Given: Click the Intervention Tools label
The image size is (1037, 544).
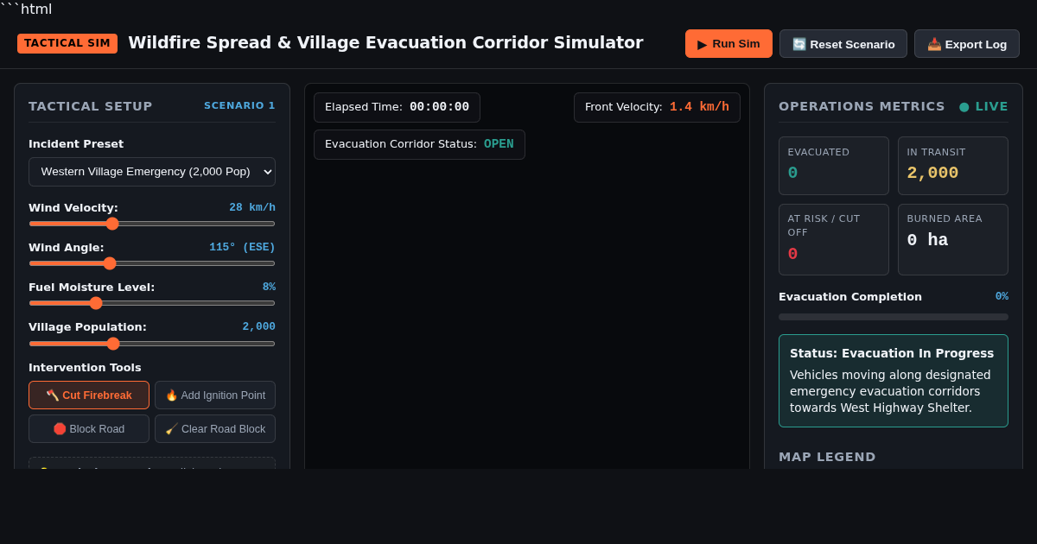Looking at the screenshot, I should coord(85,368).
